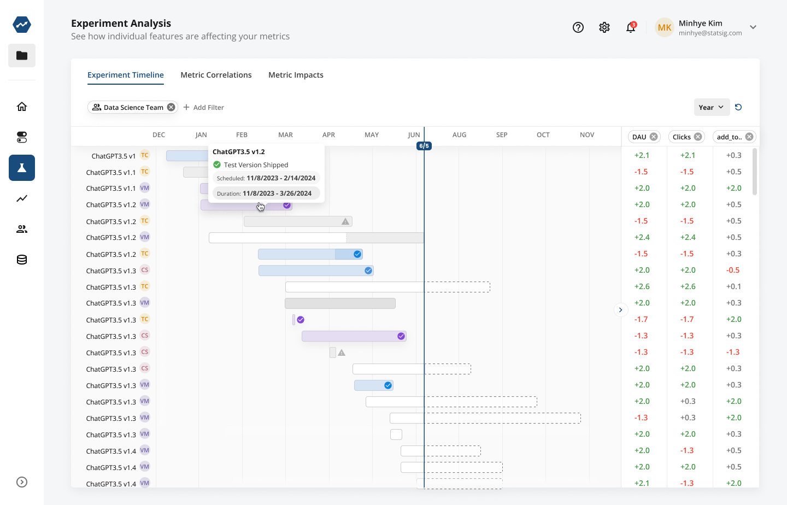
Task: Expand the Minhye Kim account dropdown chevron
Action: pyautogui.click(x=753, y=27)
